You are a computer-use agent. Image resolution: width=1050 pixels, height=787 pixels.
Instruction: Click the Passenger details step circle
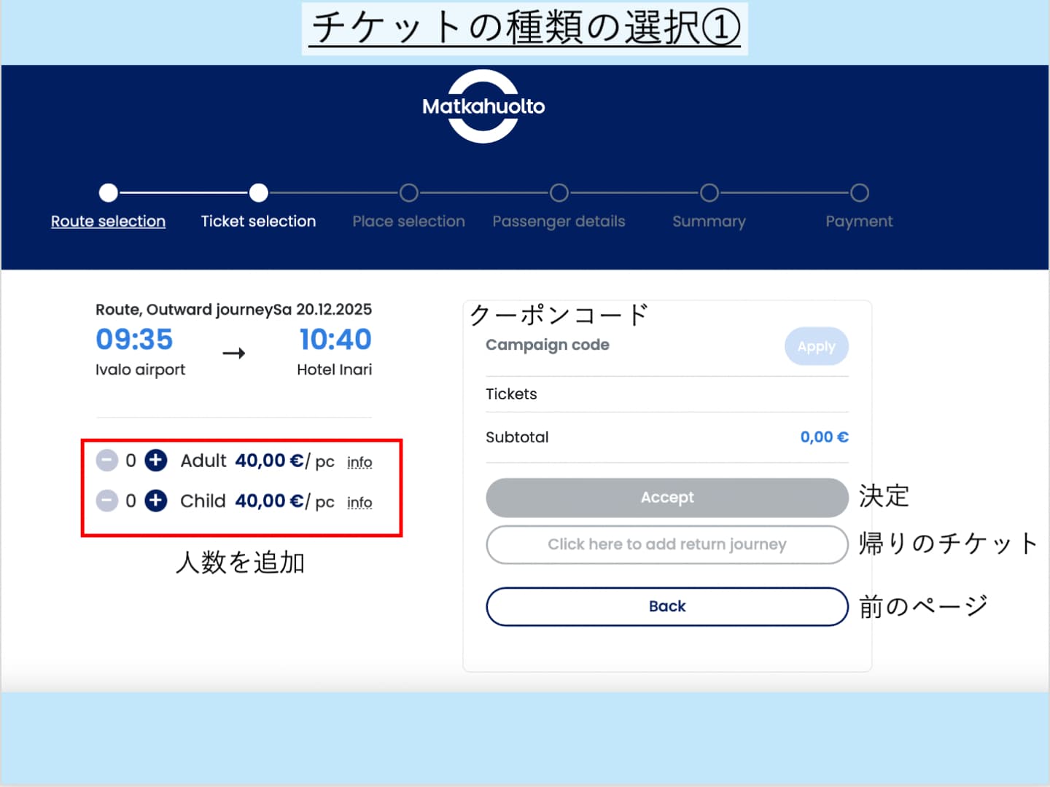[559, 193]
